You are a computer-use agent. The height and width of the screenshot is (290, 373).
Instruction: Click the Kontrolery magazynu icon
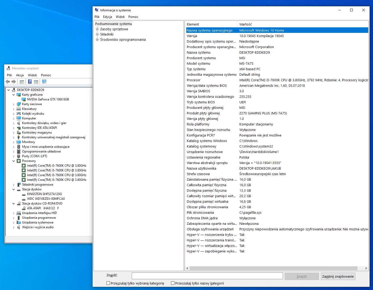coord(19,133)
